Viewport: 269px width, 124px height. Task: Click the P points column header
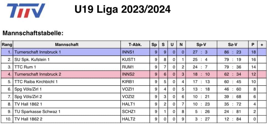tap(253, 45)
